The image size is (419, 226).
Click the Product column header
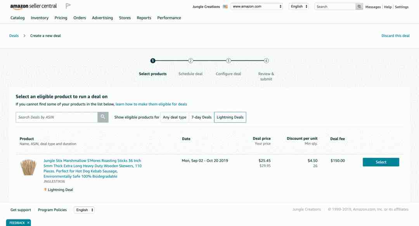point(27,139)
